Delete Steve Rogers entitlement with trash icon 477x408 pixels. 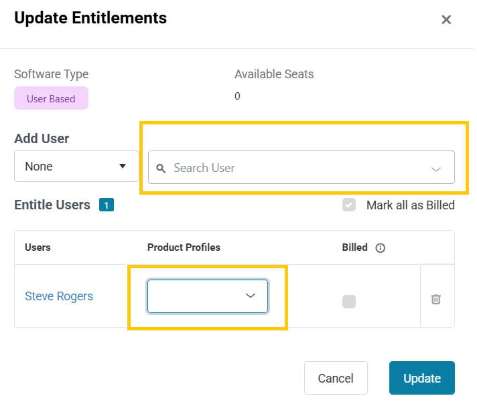tap(435, 299)
